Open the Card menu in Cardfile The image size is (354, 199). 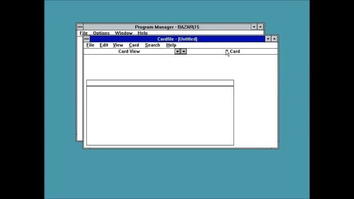point(134,45)
